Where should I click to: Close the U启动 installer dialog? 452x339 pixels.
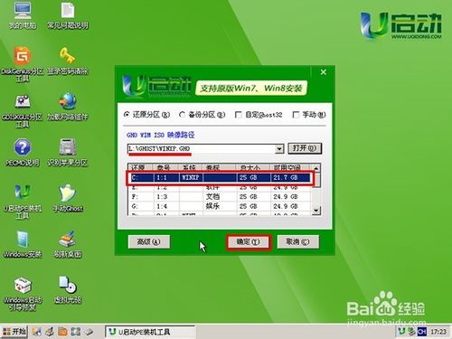(x=324, y=72)
